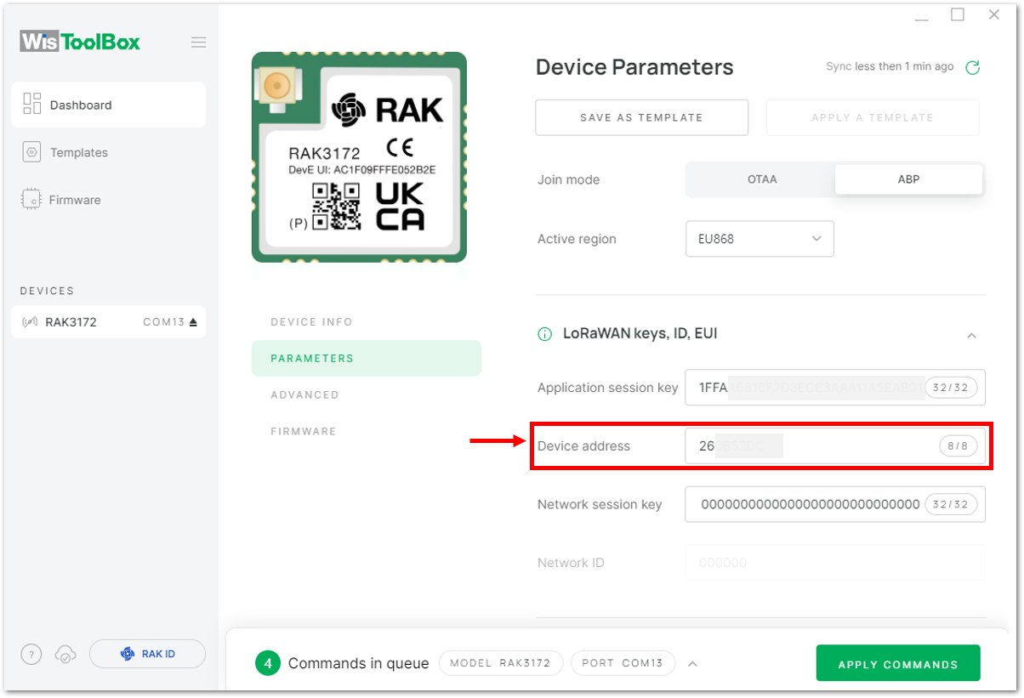Click the Model RAK3172 chip

pos(501,663)
